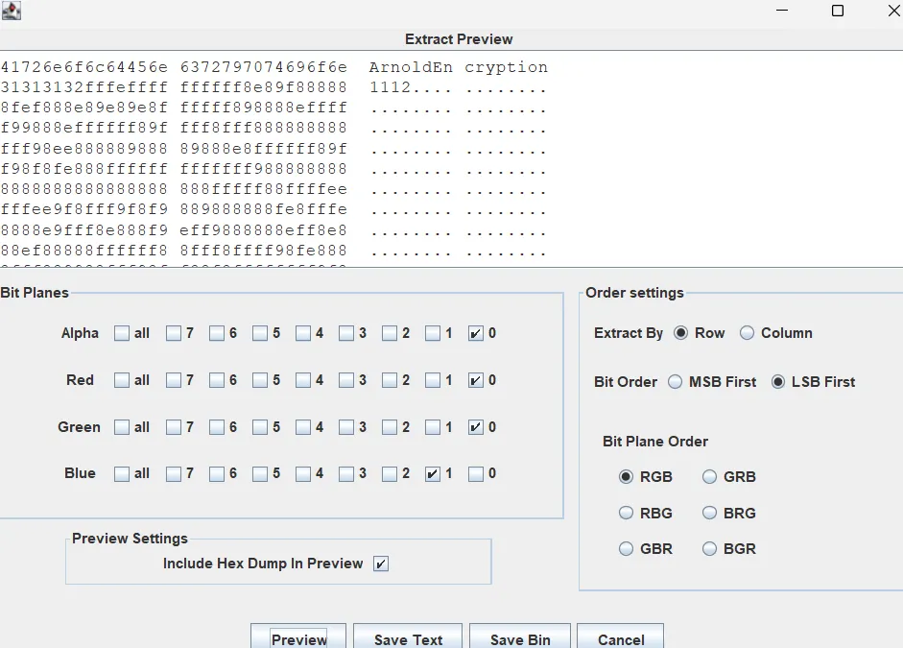The height and width of the screenshot is (648, 903).
Task: Enable Red bit plane 5
Action: 260,380
